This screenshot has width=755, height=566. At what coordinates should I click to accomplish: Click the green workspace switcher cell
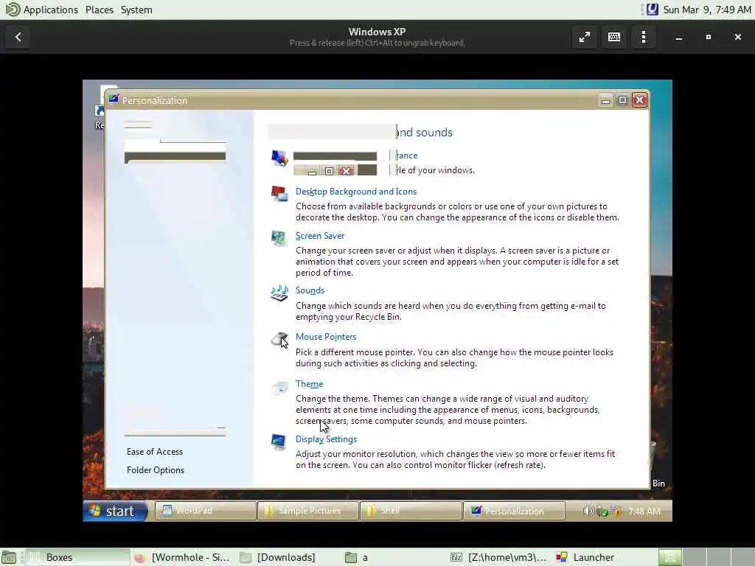pyautogui.click(x=669, y=557)
